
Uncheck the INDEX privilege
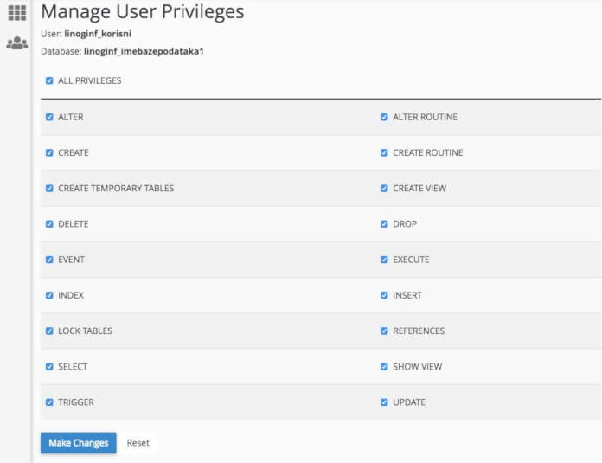tap(49, 295)
